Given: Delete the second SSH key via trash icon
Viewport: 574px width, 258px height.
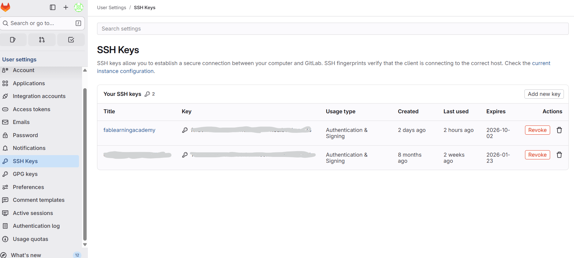Looking at the screenshot, I should coord(559,155).
